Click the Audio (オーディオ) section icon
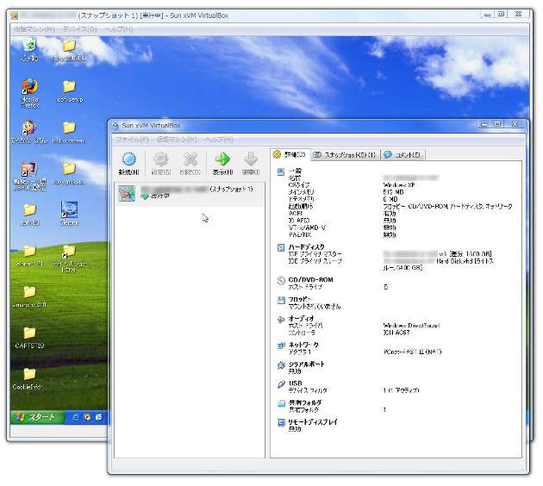This screenshot has width=543, height=486. (x=281, y=319)
